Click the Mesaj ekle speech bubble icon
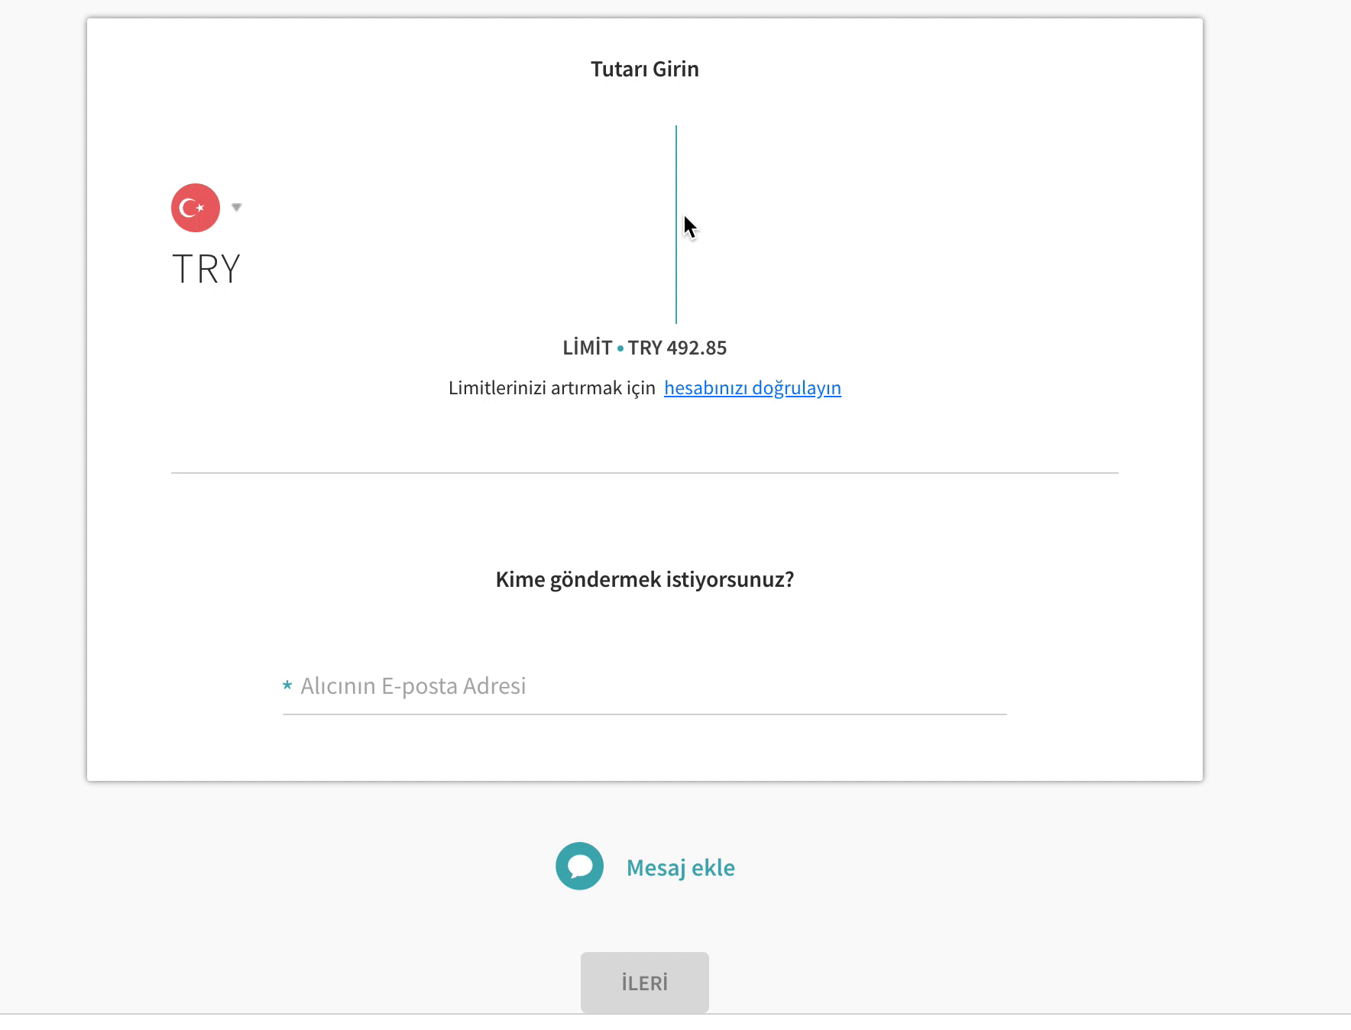Image resolution: width=1351 pixels, height=1030 pixels. 579,866
